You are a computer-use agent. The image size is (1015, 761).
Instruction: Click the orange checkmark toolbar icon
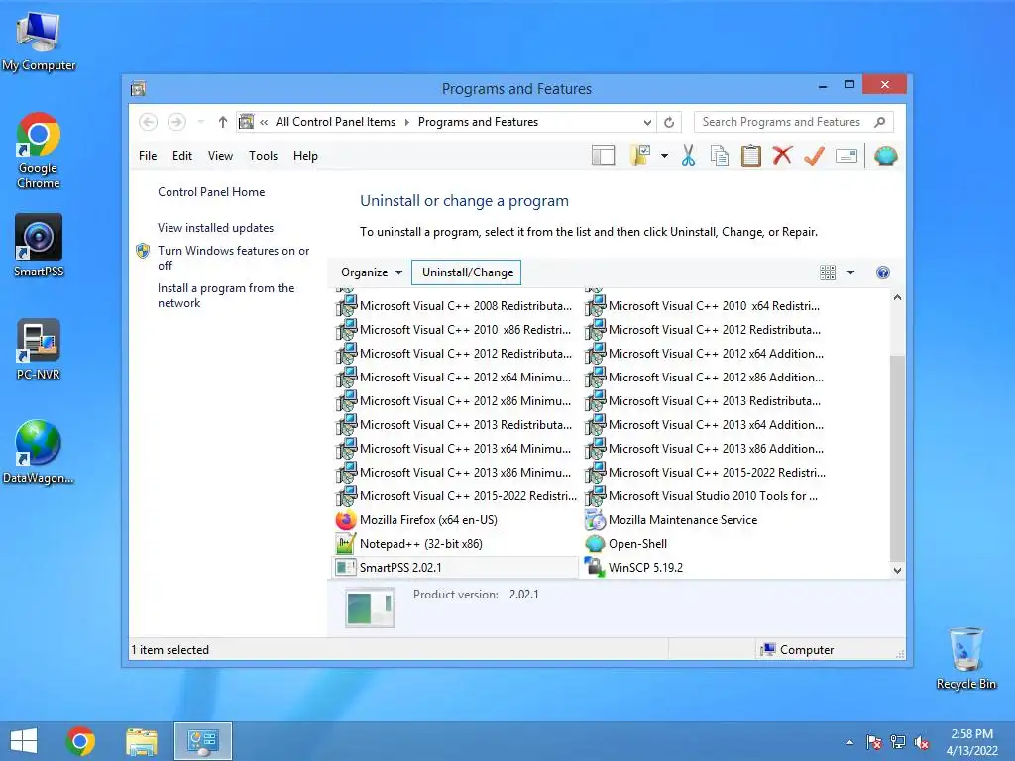click(814, 156)
